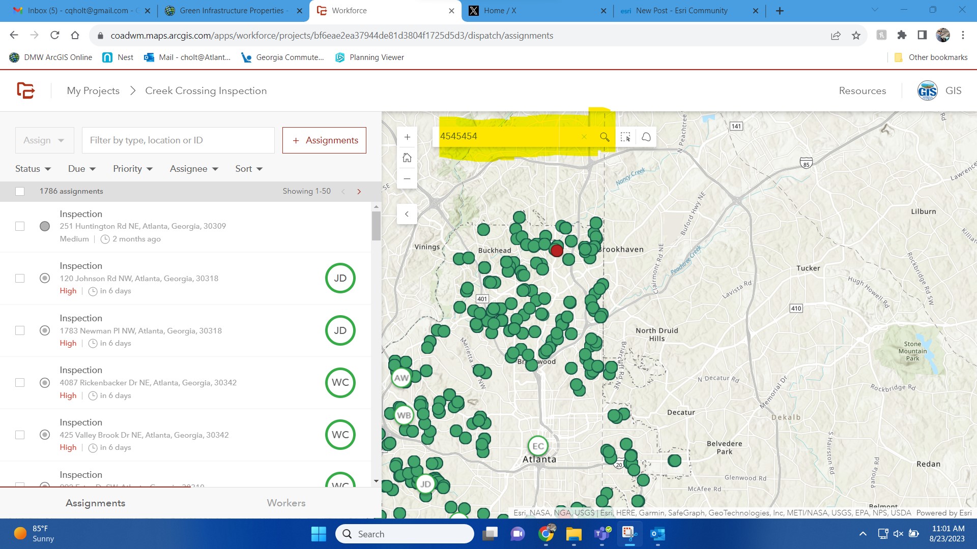The height and width of the screenshot is (549, 977).
Task: Check the 251 Huntington Rd inspection checkbox
Action: [x=20, y=226]
